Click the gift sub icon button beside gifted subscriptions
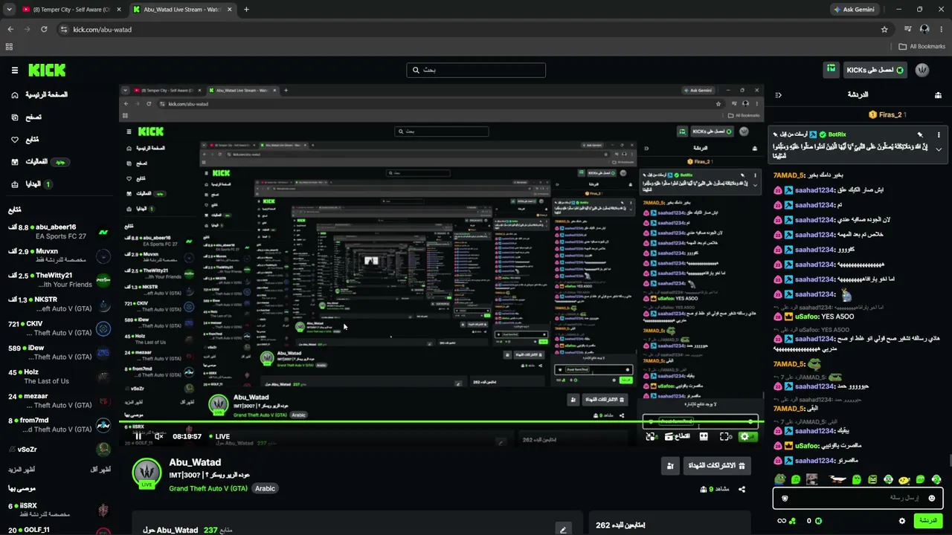The image size is (952, 535). pyautogui.click(x=670, y=466)
